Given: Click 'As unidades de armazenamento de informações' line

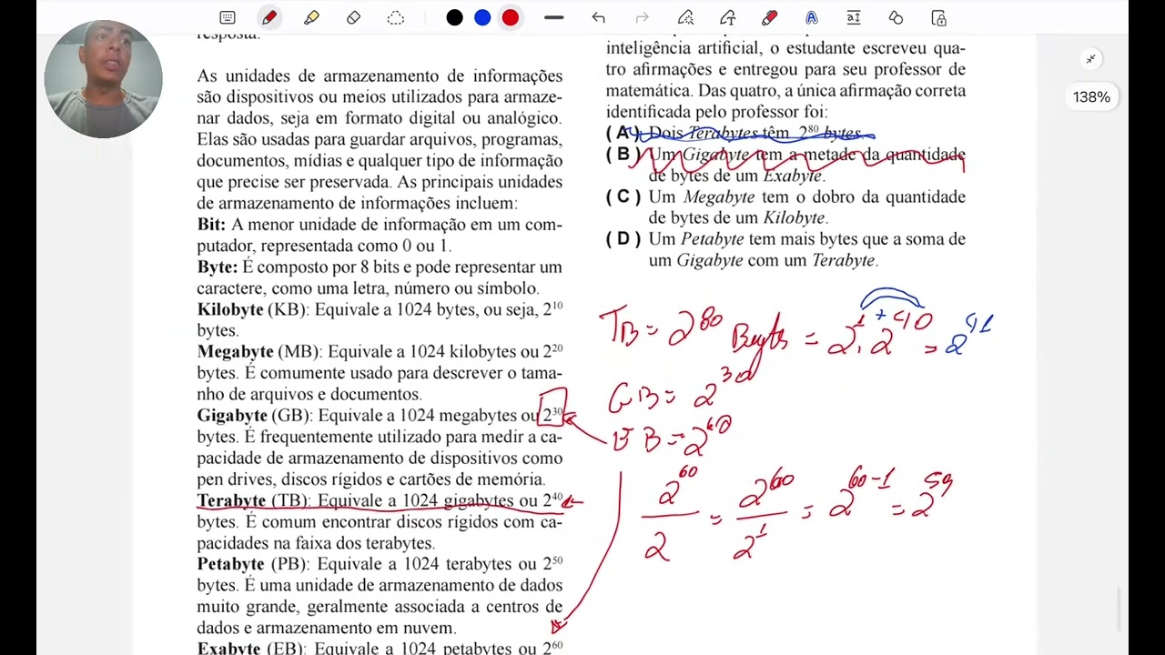Looking at the screenshot, I should [380, 76].
